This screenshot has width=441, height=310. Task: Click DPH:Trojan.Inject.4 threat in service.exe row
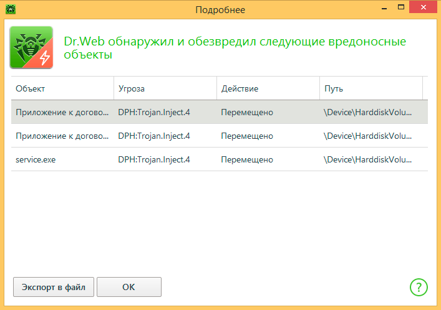154,159
